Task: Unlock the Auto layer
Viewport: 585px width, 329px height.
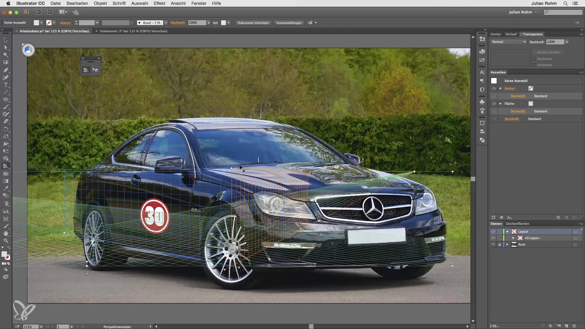Action: point(500,244)
